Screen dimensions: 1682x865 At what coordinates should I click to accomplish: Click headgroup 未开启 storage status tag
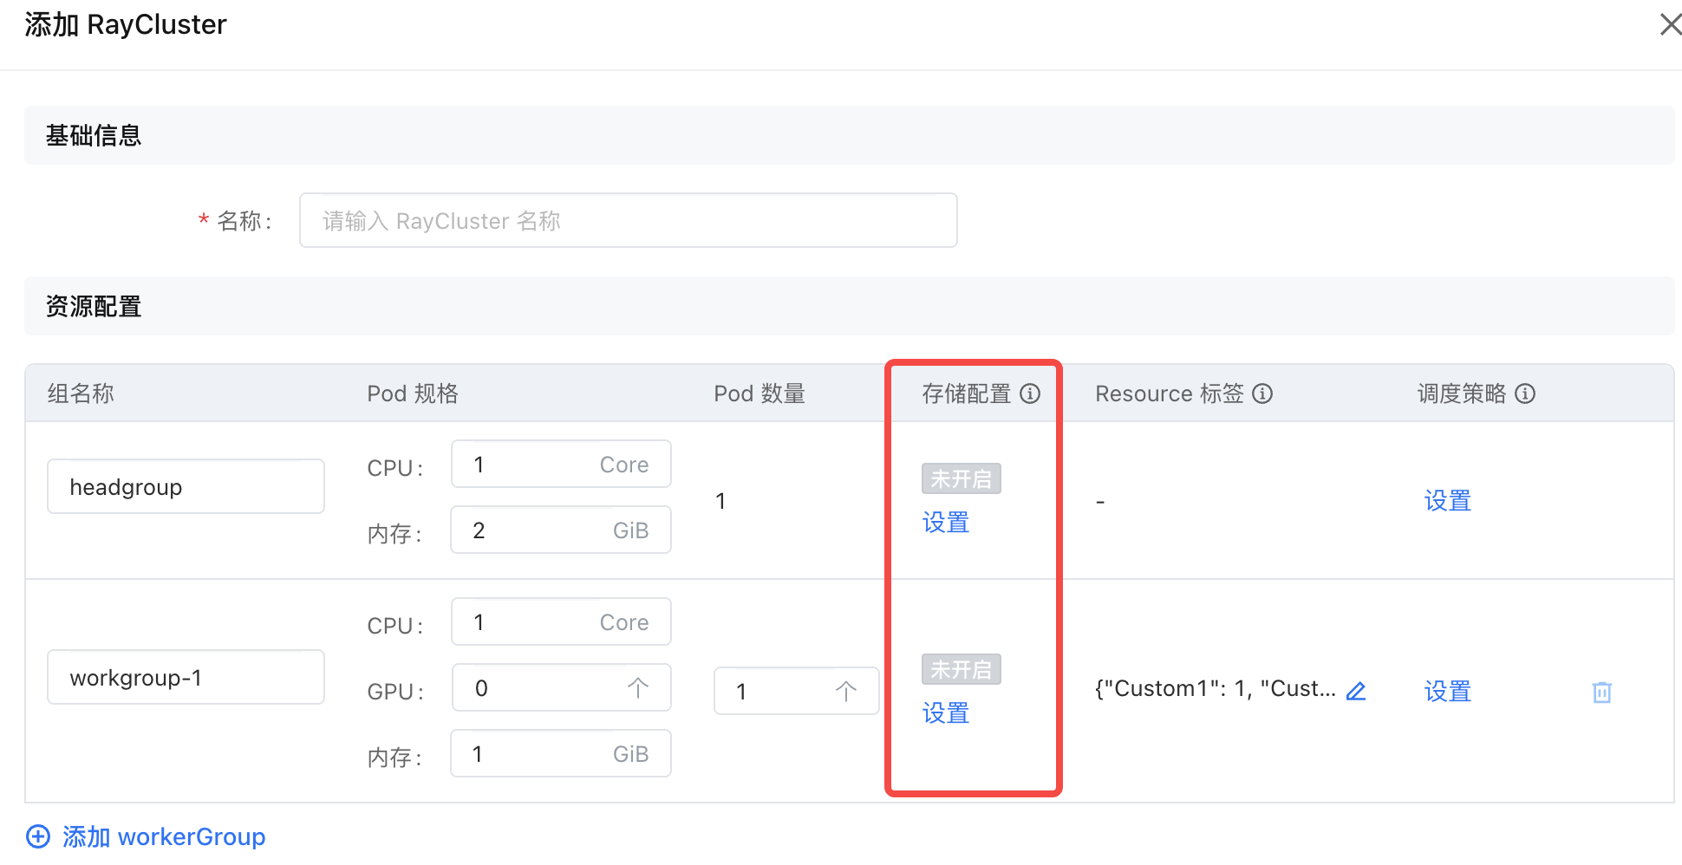click(961, 478)
